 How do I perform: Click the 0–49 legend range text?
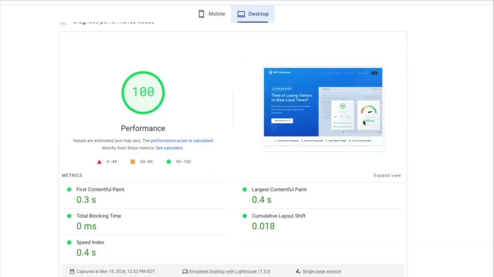coord(112,162)
